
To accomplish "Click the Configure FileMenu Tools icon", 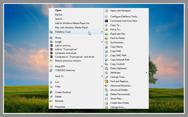I will (107, 17).
